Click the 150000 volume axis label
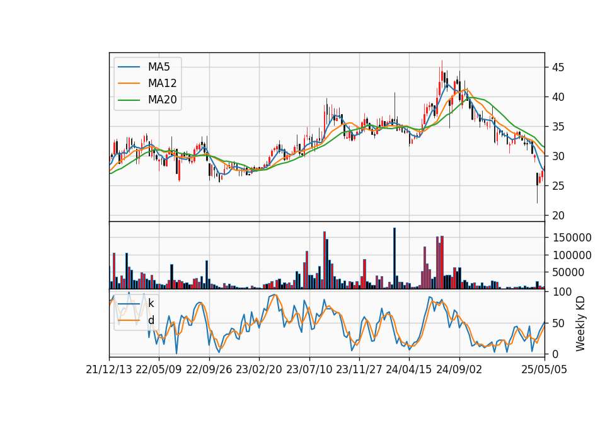The width and height of the screenshot is (605, 435). [571, 238]
